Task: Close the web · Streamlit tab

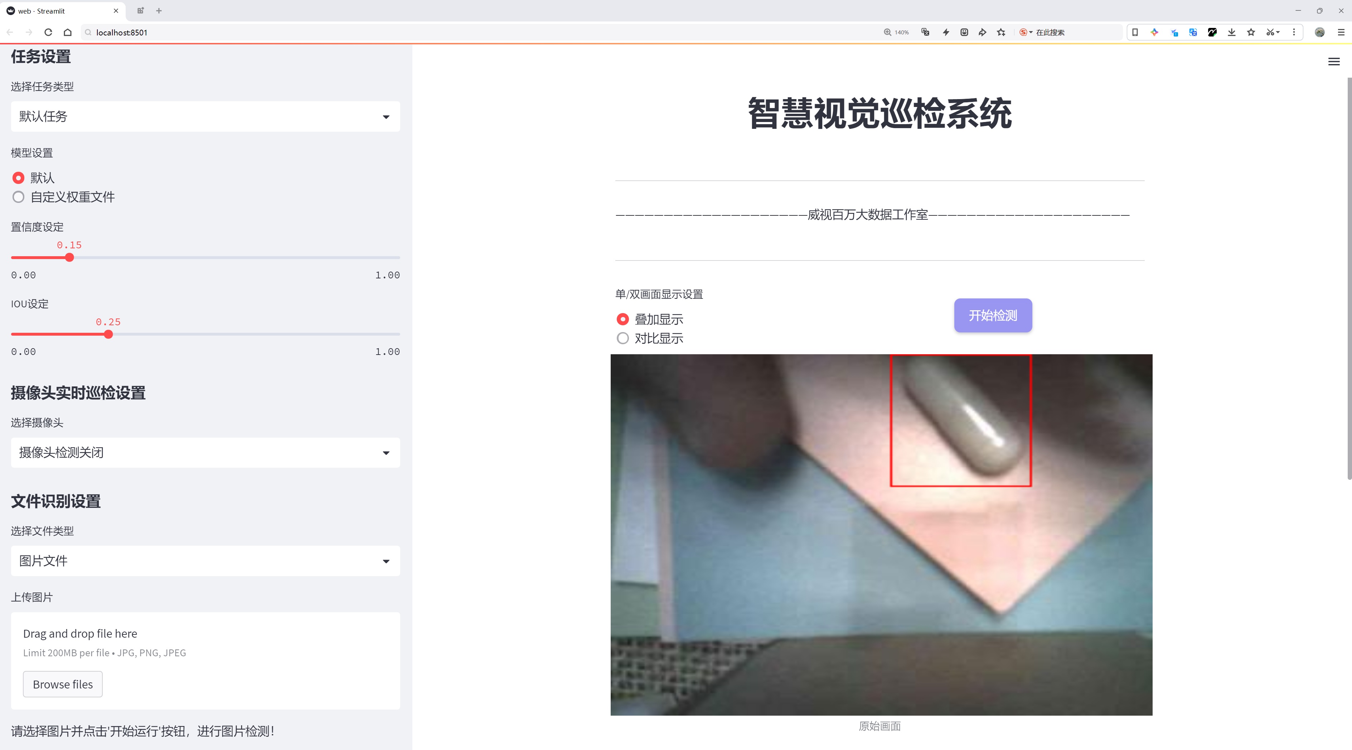Action: pos(116,10)
